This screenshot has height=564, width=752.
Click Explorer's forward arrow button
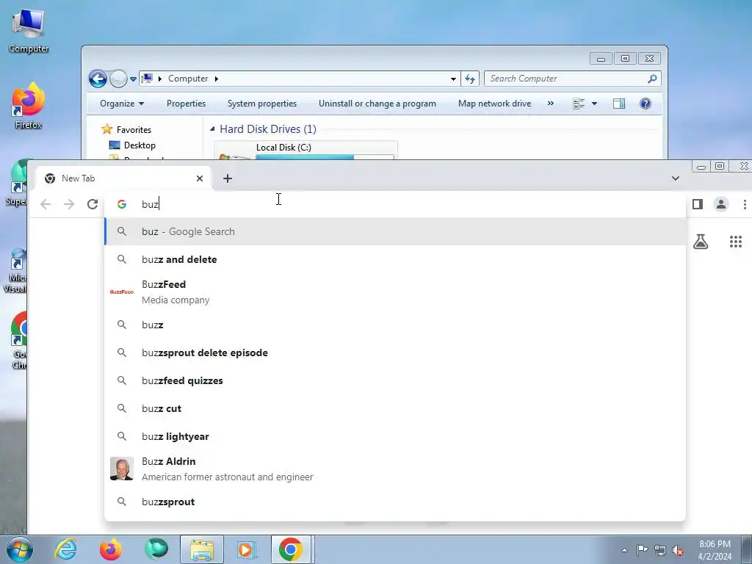point(118,79)
